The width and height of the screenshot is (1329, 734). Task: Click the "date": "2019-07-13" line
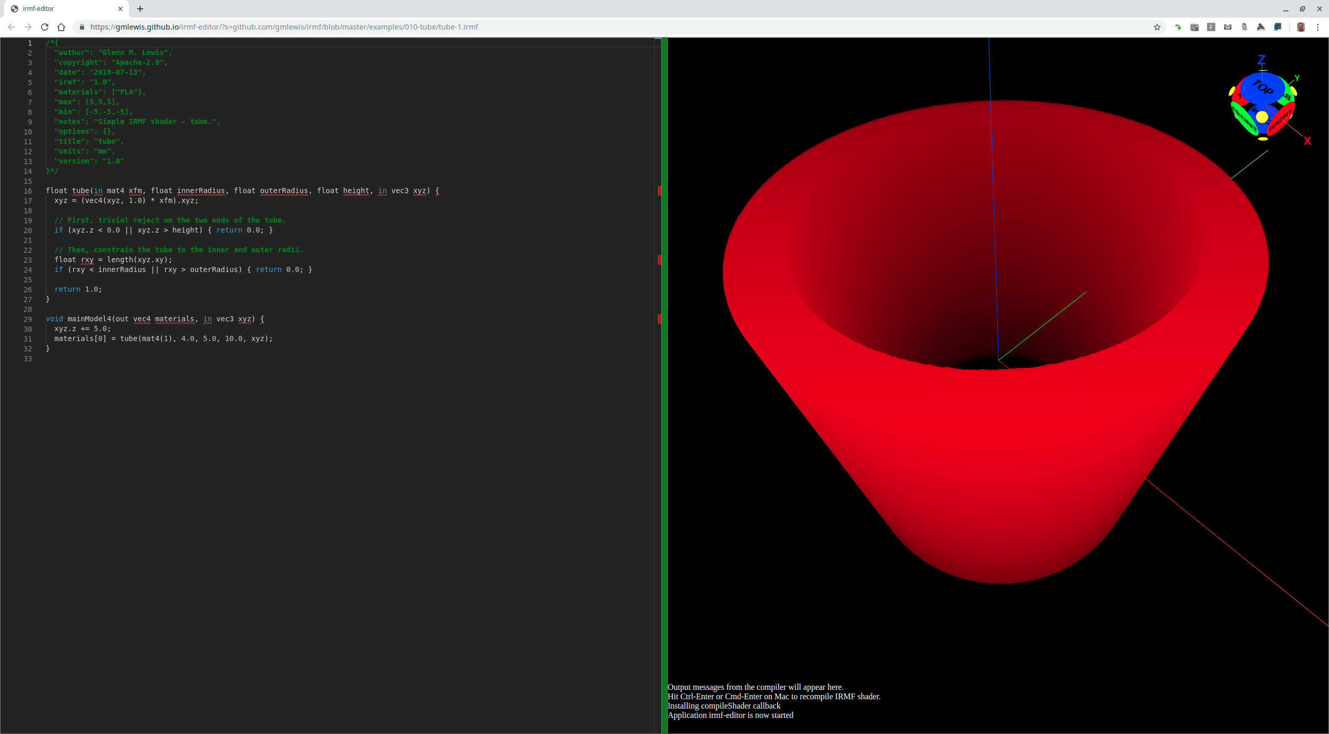100,72
